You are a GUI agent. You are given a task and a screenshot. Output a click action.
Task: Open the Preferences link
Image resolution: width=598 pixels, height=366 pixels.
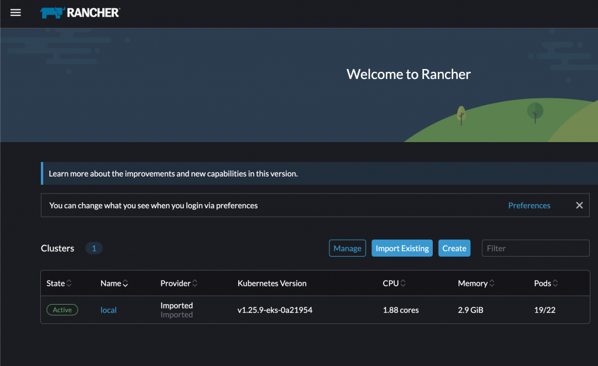(529, 205)
